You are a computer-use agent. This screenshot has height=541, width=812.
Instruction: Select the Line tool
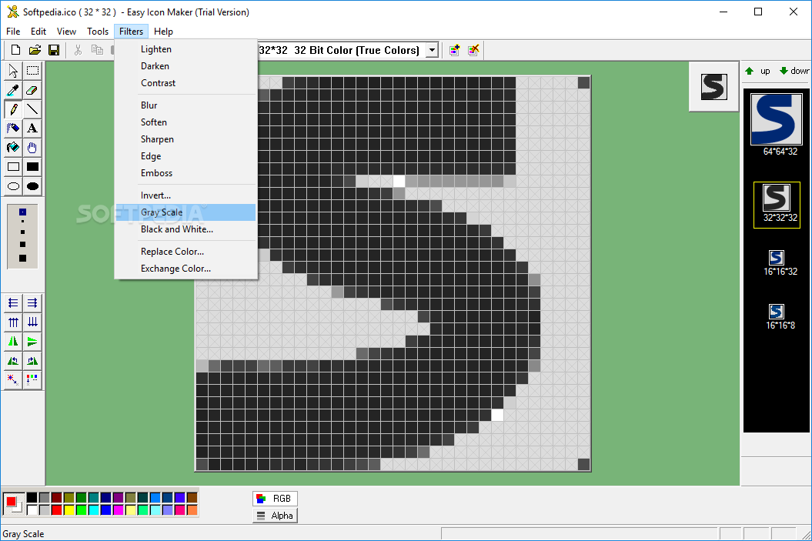coord(32,109)
